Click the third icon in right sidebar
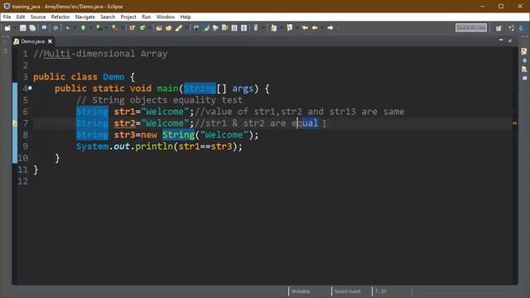This screenshot has height=298, width=530. pyautogui.click(x=524, y=70)
